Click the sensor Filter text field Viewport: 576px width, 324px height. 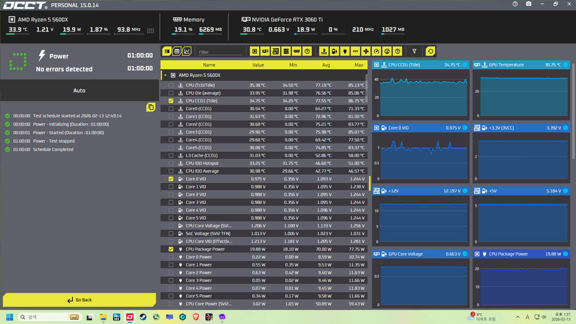tap(220, 52)
